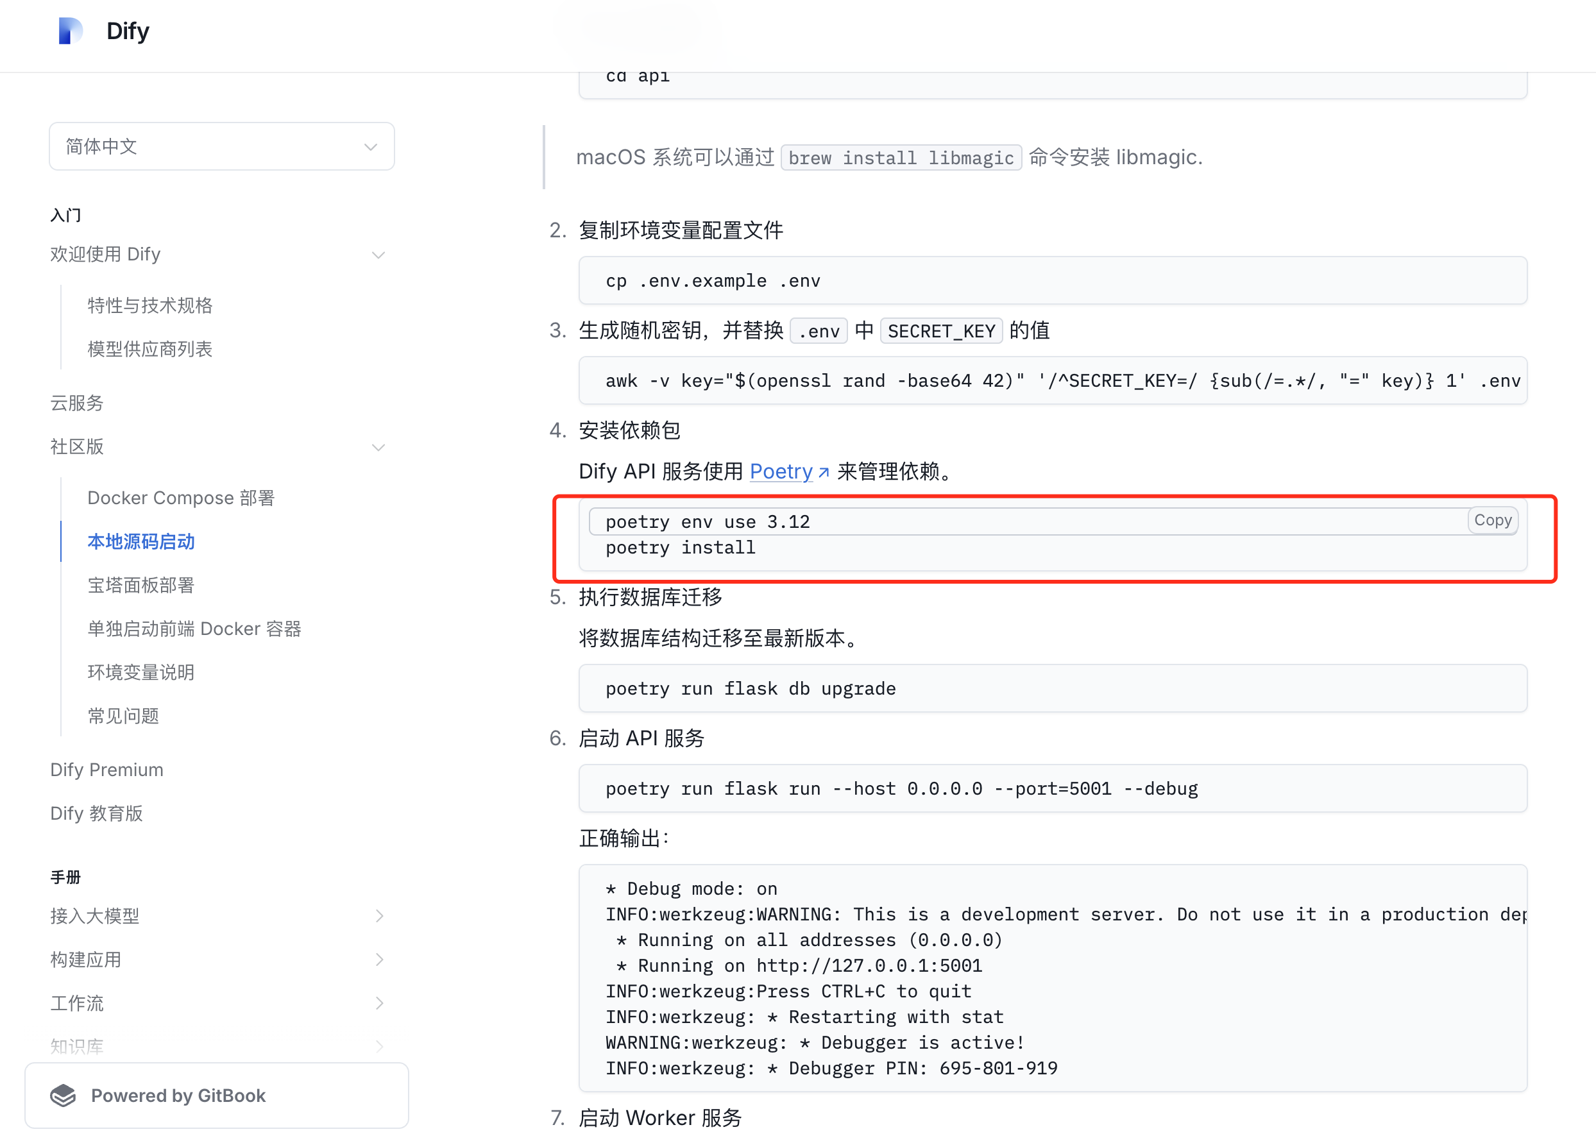Open the Poetry documentation link

[x=781, y=472]
